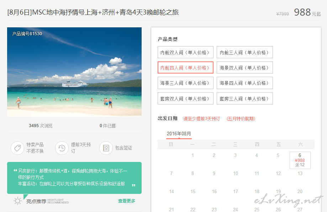
Task: Click the 出发日期 heading
Action: click(168, 119)
